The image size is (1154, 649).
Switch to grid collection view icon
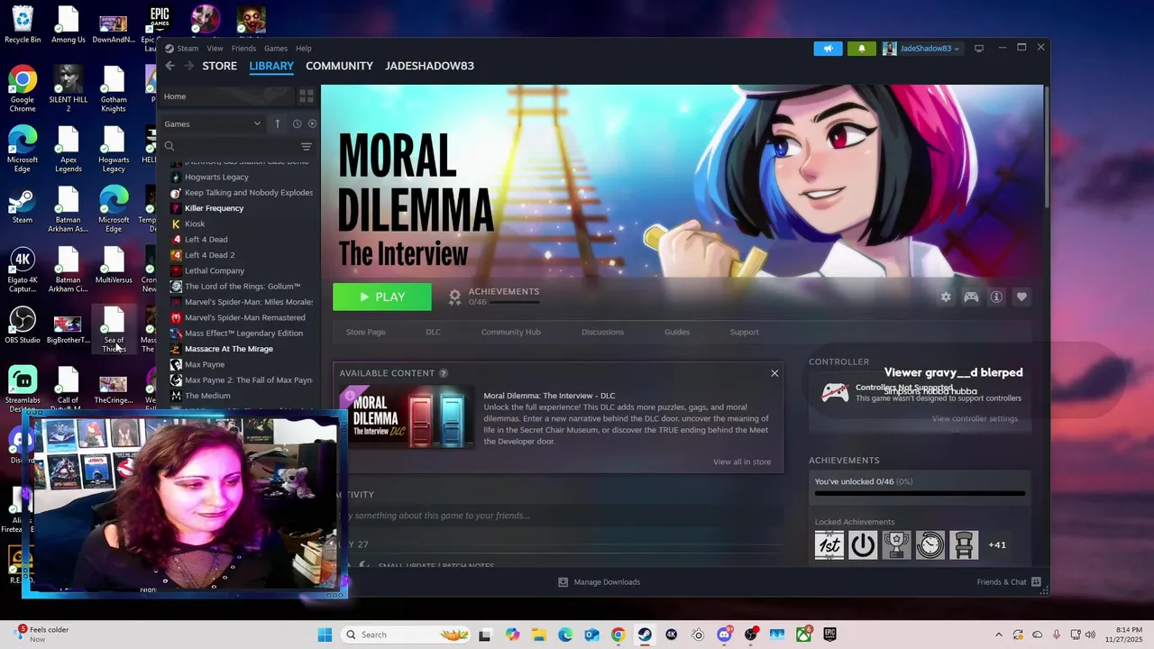point(307,96)
